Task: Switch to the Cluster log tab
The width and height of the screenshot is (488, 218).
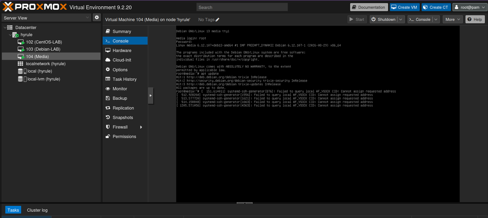Action: (37, 210)
